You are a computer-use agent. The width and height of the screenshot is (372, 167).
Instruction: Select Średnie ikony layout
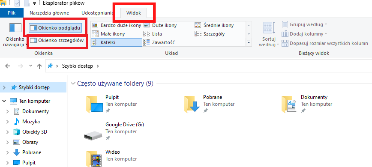214,25
